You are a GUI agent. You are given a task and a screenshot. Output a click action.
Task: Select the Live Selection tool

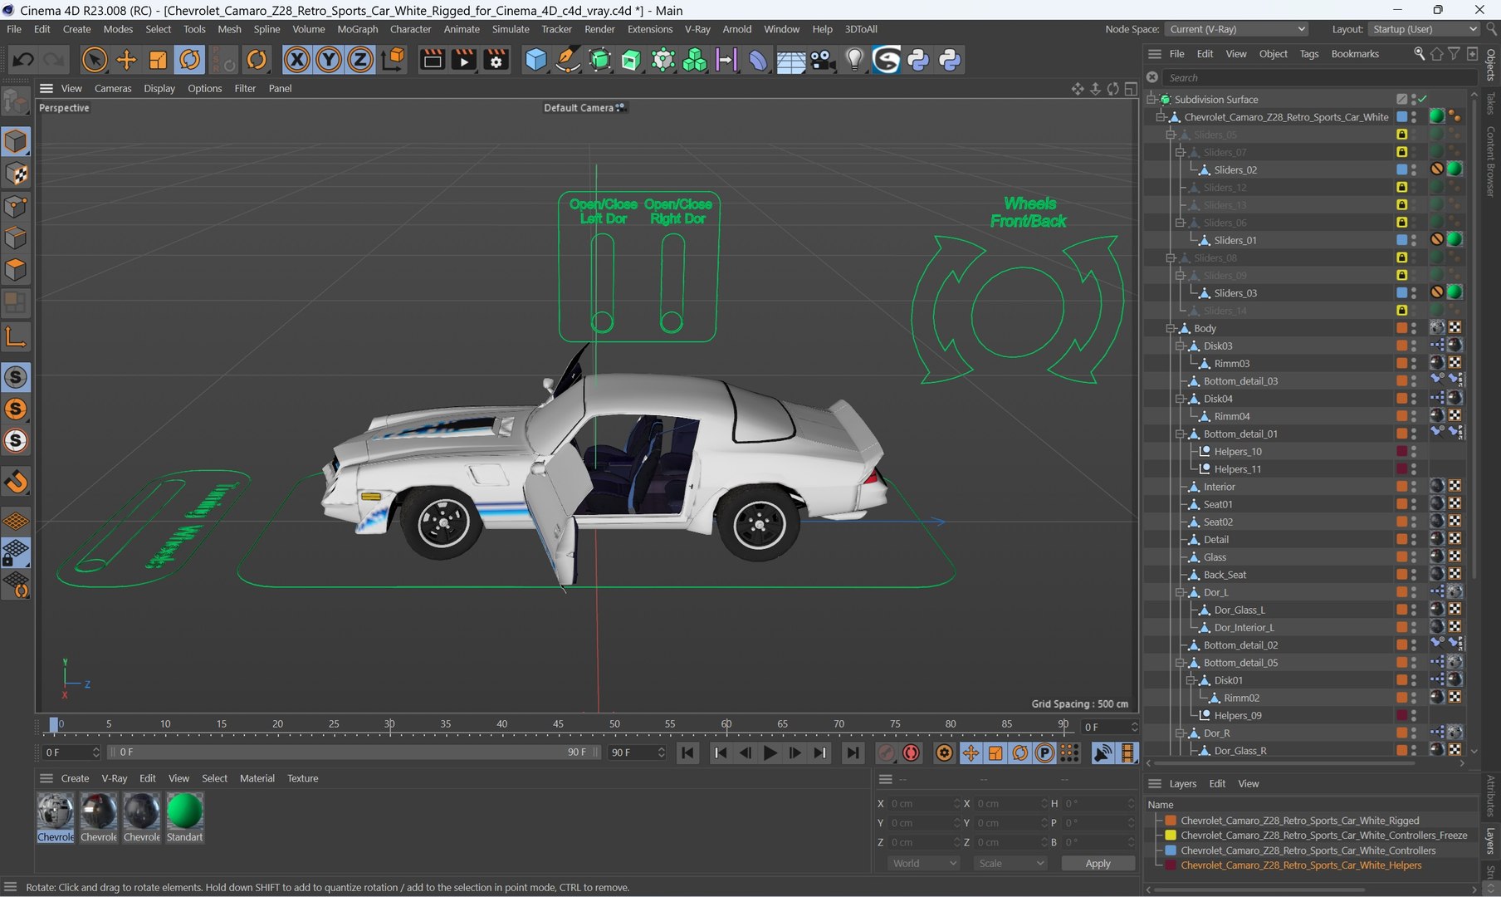(95, 60)
